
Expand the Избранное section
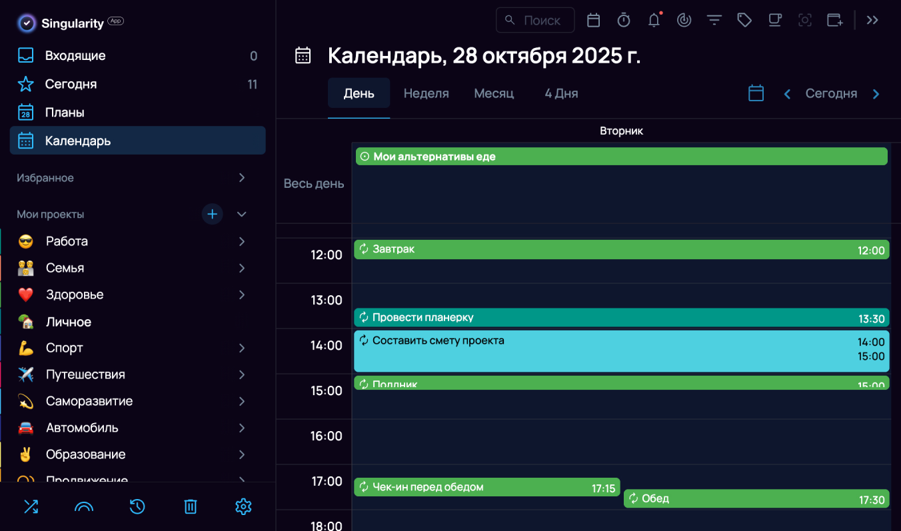coord(241,178)
